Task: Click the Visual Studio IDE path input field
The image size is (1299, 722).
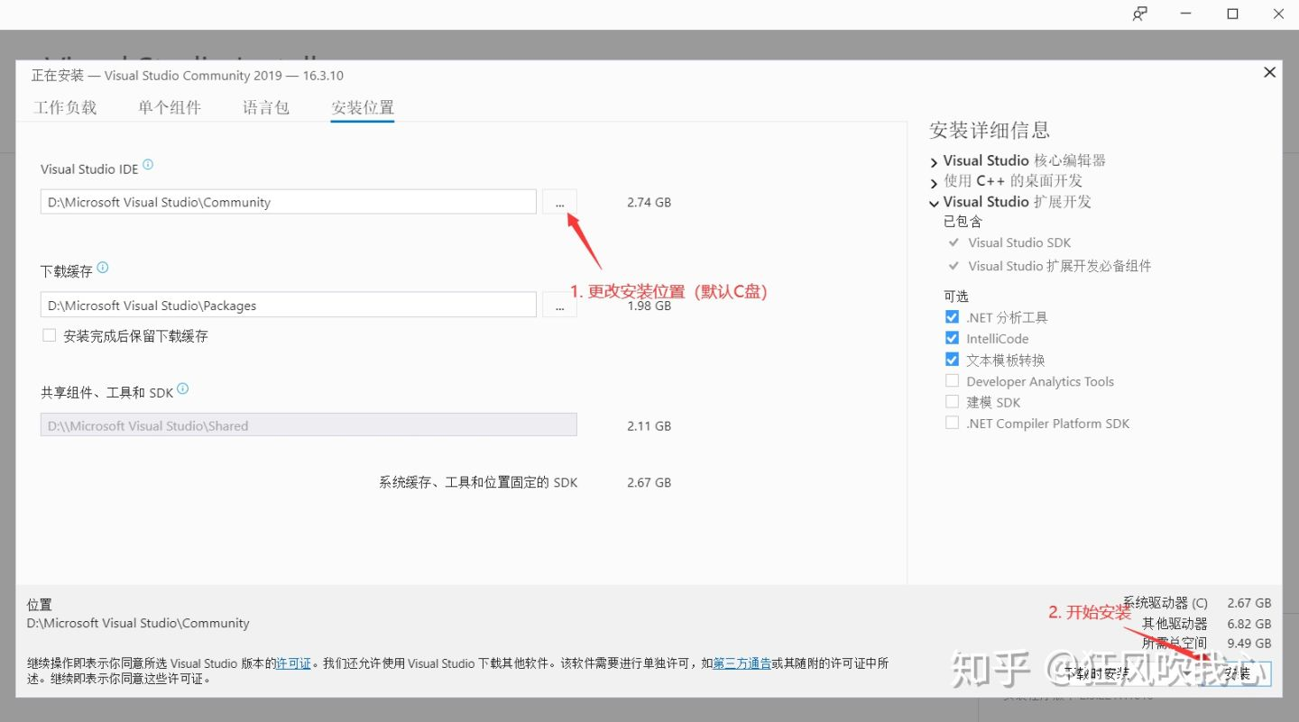Action: [x=287, y=202]
